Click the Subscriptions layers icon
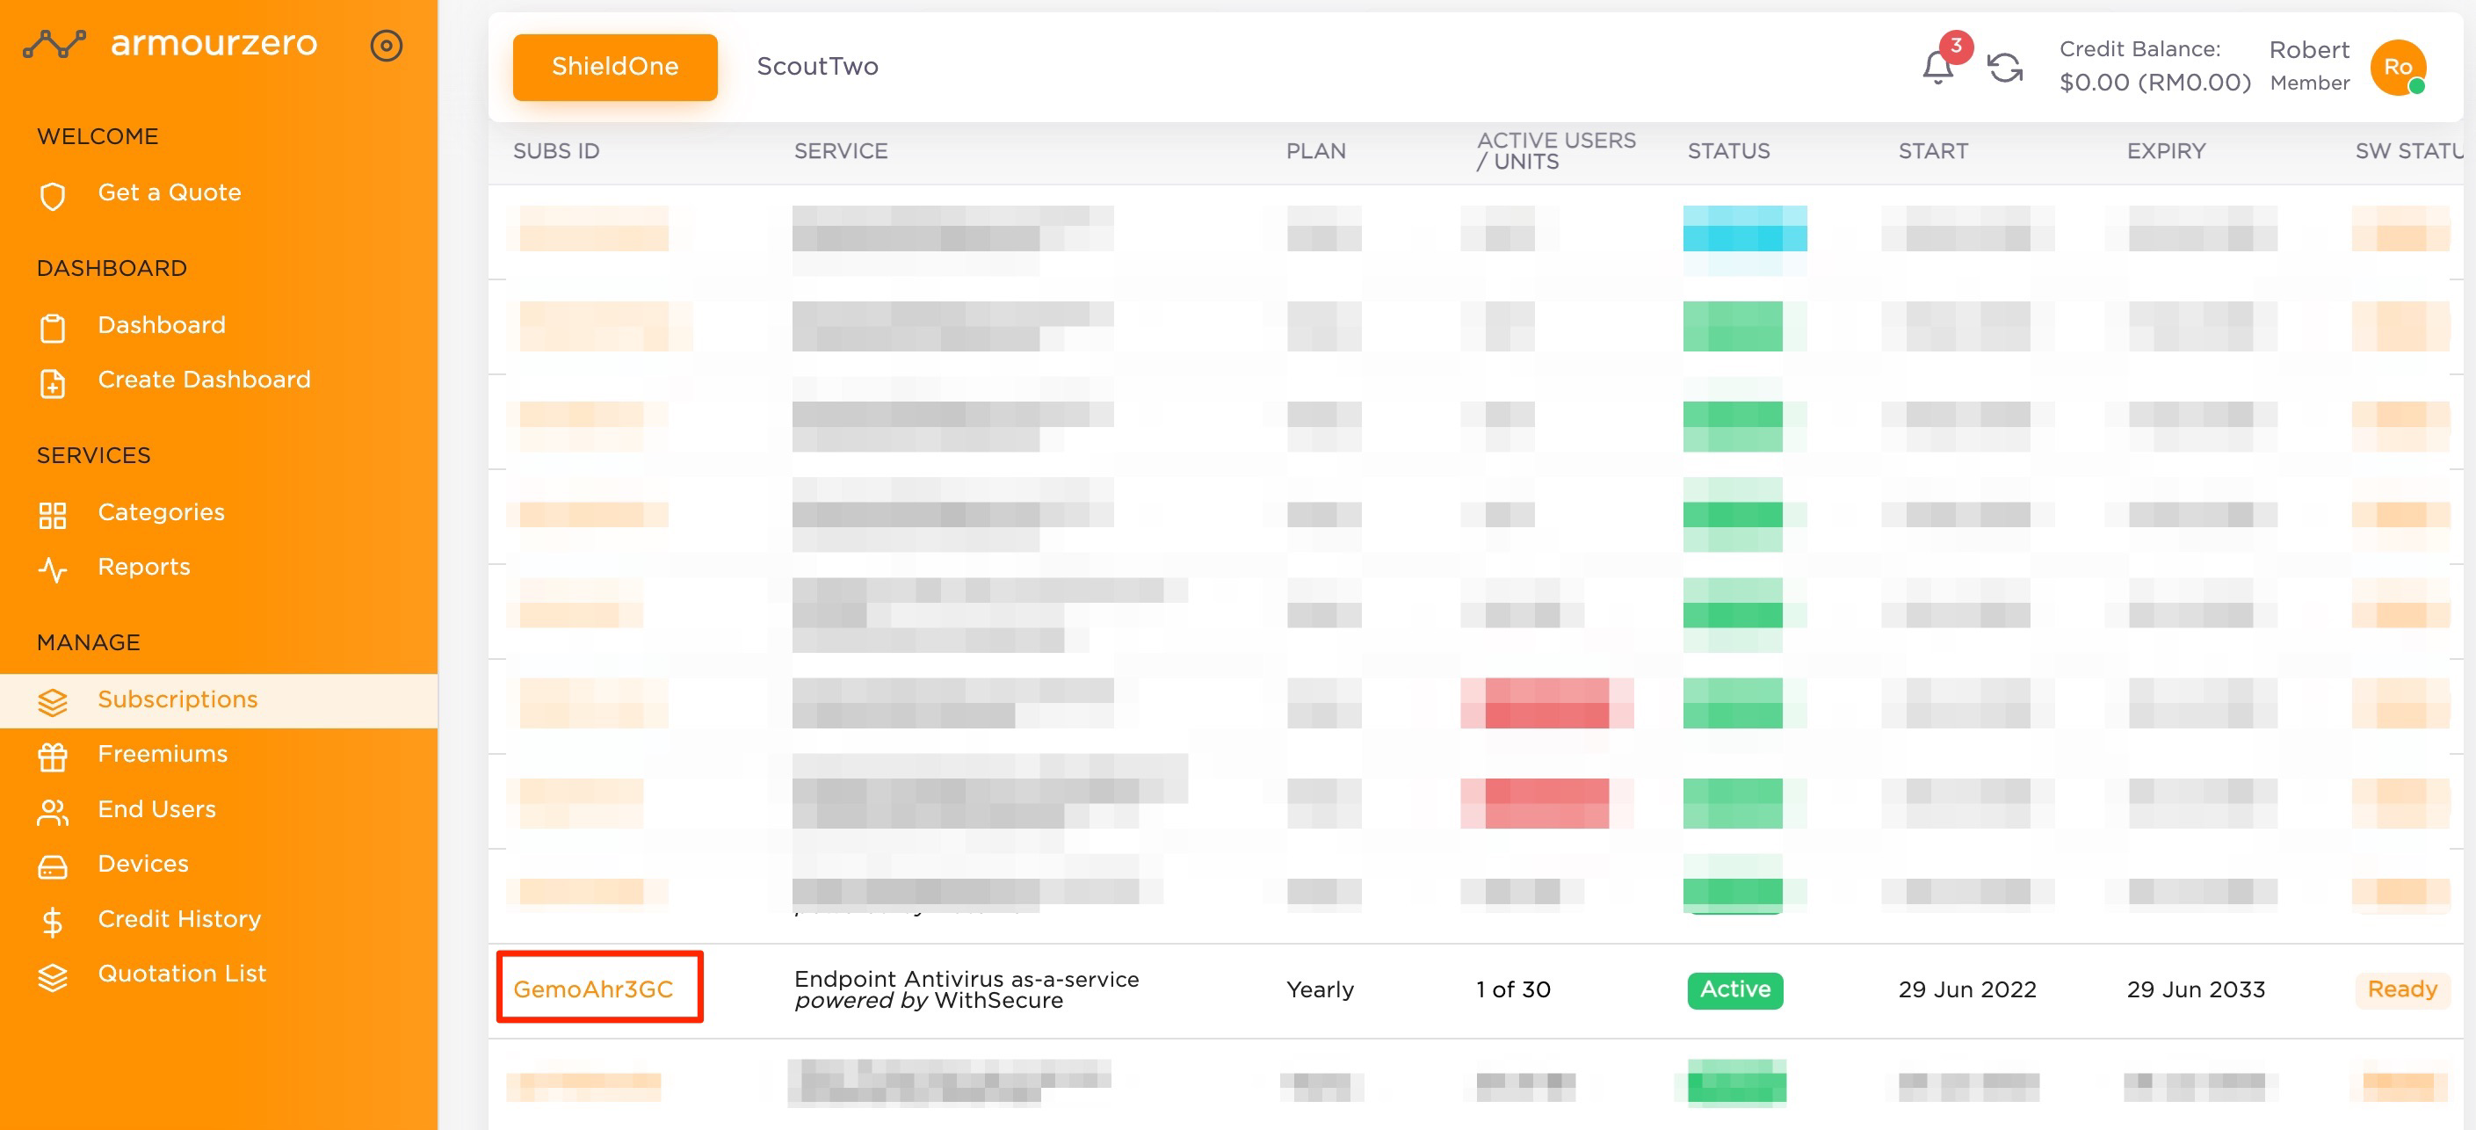This screenshot has width=2476, height=1130. coord(53,701)
